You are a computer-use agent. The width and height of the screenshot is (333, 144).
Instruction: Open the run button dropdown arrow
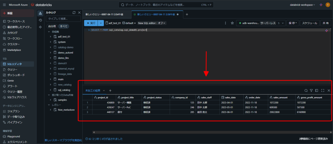100,23
